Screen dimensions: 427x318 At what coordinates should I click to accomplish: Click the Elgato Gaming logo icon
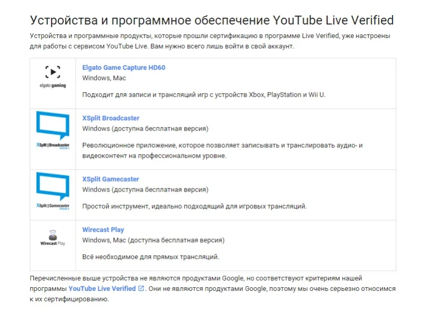[x=53, y=72]
